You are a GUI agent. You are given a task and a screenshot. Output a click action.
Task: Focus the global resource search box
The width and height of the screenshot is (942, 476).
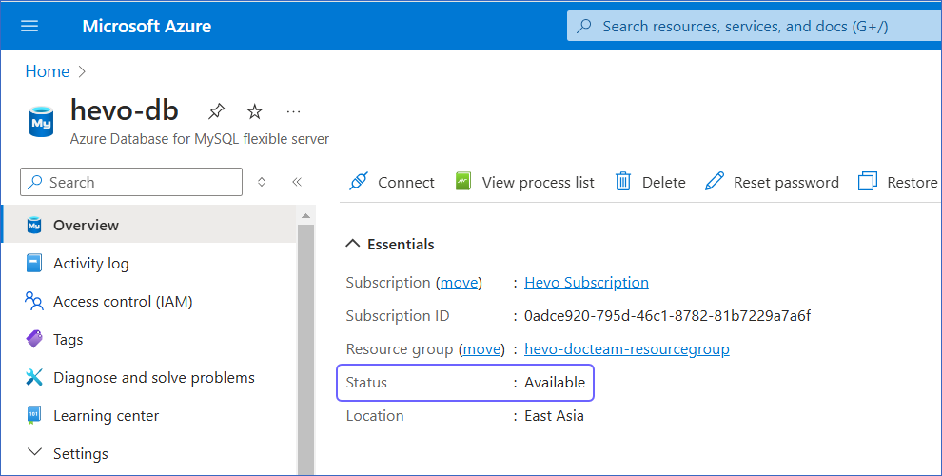click(x=754, y=26)
